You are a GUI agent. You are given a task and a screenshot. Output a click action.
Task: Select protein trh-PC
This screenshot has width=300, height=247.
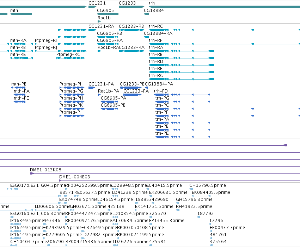pos(227,109)
